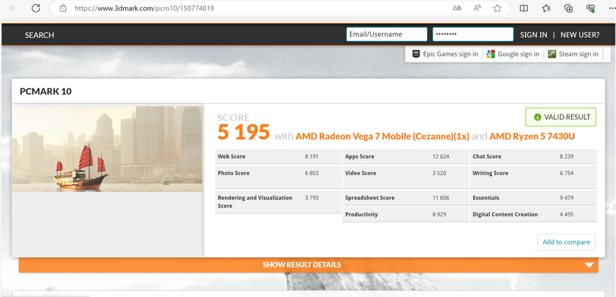
Task: Select the Photo Score row
Action: click(x=278, y=177)
